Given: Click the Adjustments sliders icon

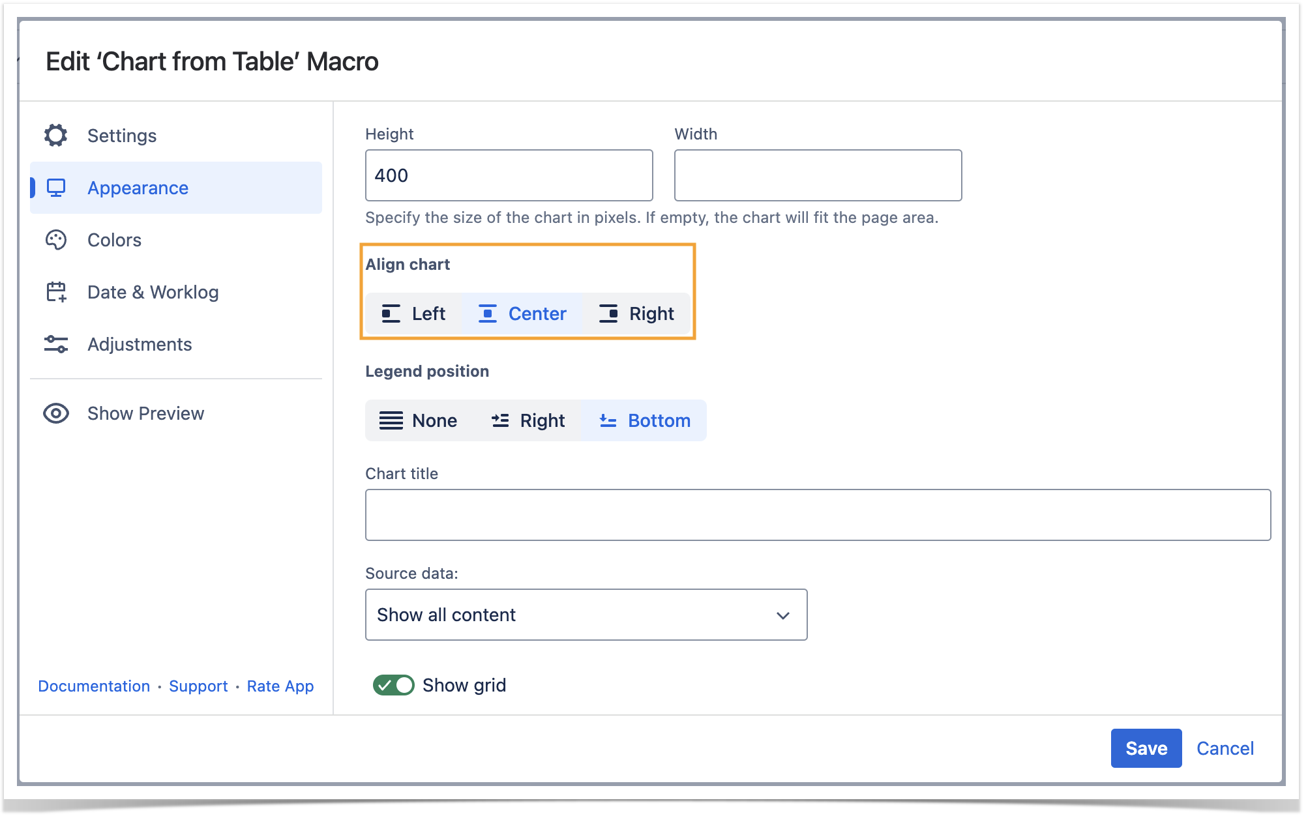Looking at the screenshot, I should pos(56,344).
